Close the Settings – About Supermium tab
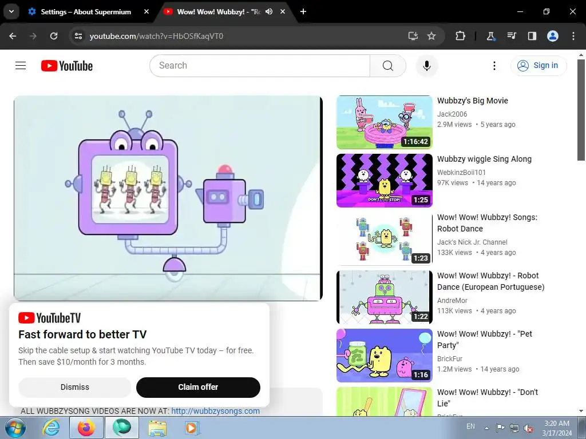 point(146,12)
